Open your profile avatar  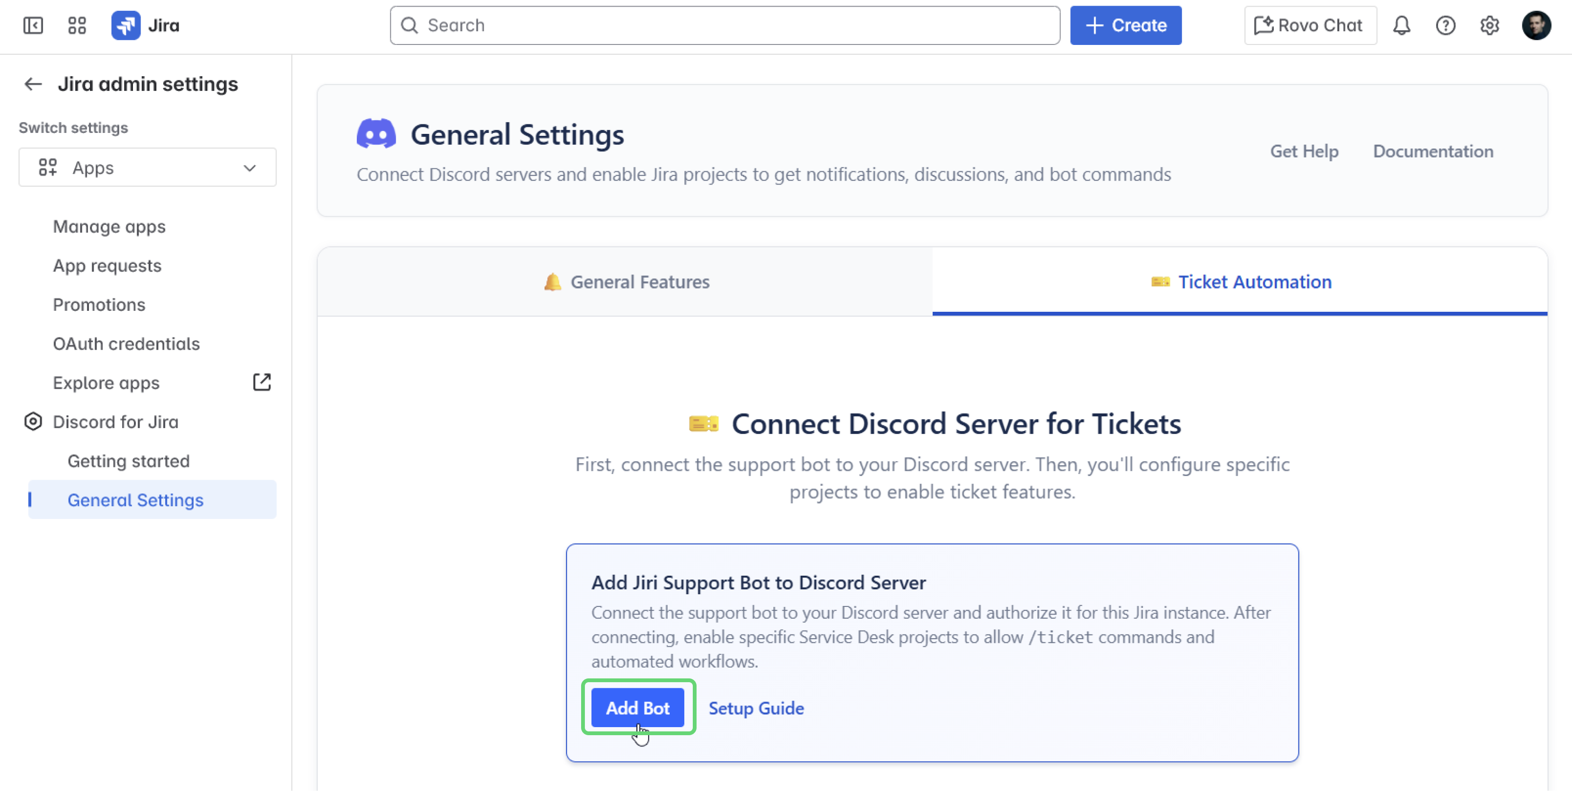click(x=1536, y=25)
